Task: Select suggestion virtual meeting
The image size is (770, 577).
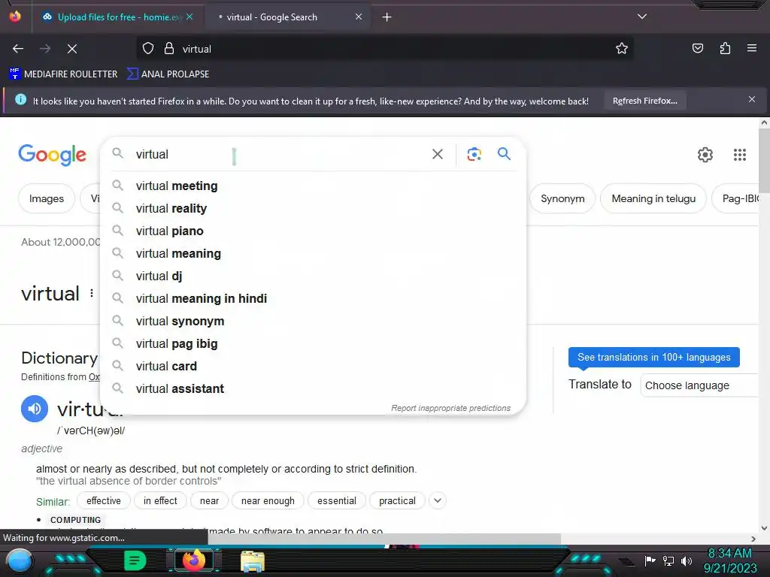Action: (313, 186)
